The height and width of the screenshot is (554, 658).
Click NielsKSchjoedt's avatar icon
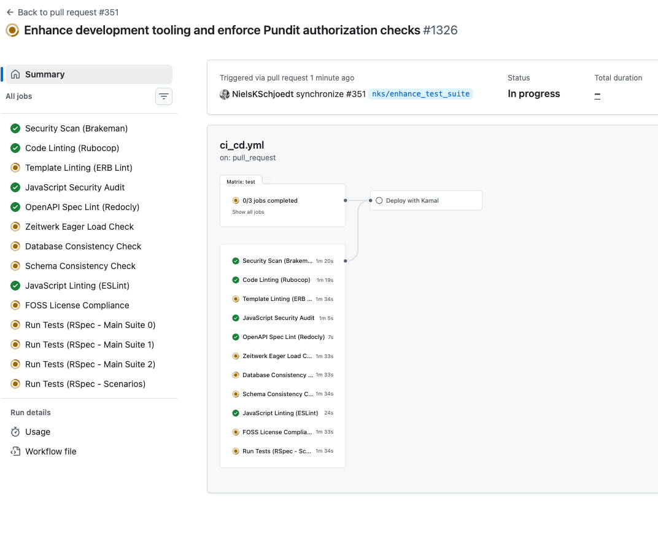pyautogui.click(x=225, y=94)
